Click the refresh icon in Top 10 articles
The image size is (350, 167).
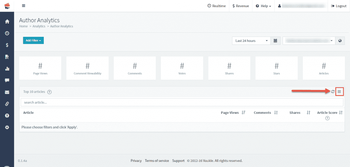click(x=333, y=91)
